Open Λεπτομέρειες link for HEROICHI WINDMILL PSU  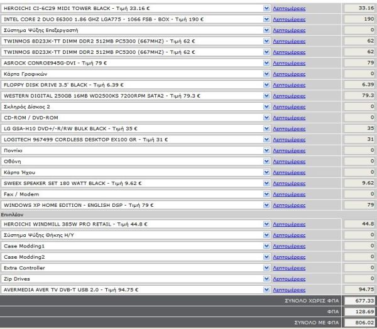(x=289, y=224)
